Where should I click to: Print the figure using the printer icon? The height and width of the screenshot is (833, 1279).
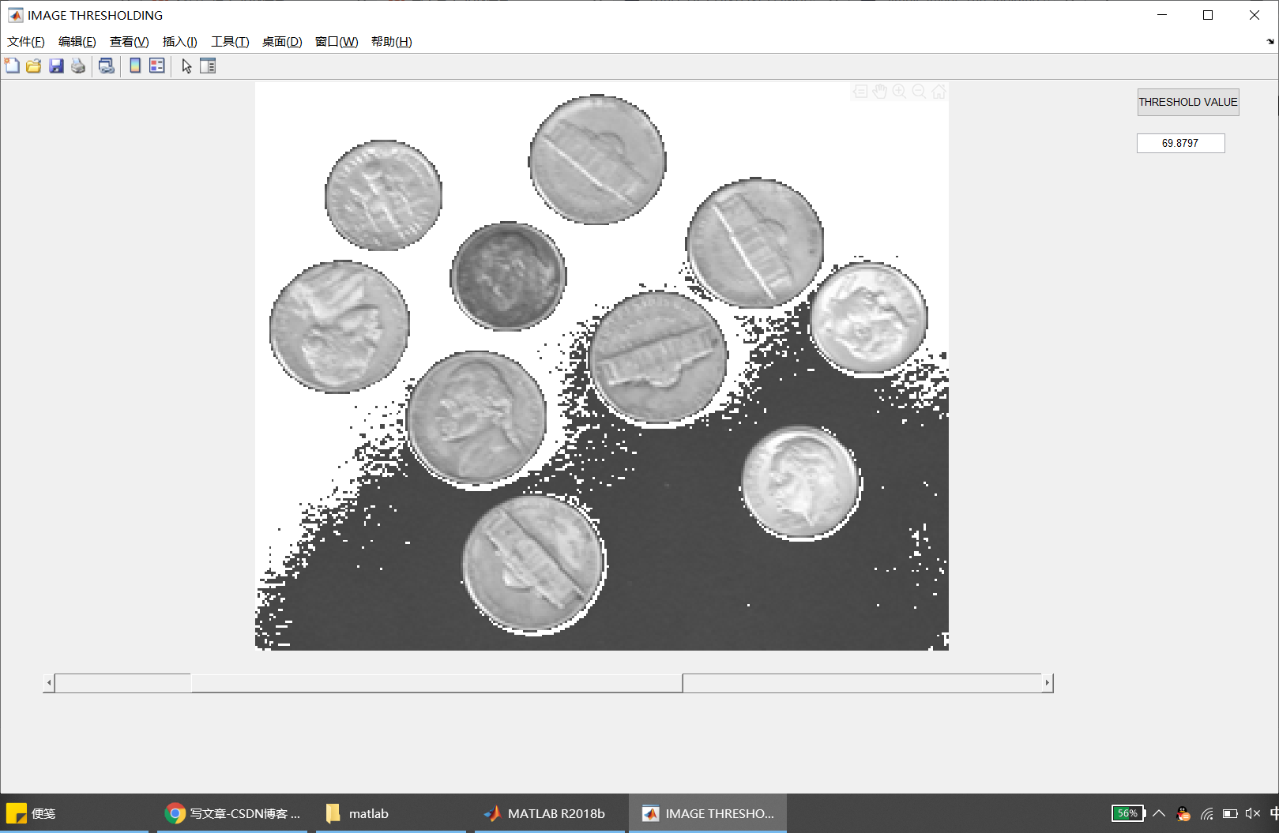[78, 66]
